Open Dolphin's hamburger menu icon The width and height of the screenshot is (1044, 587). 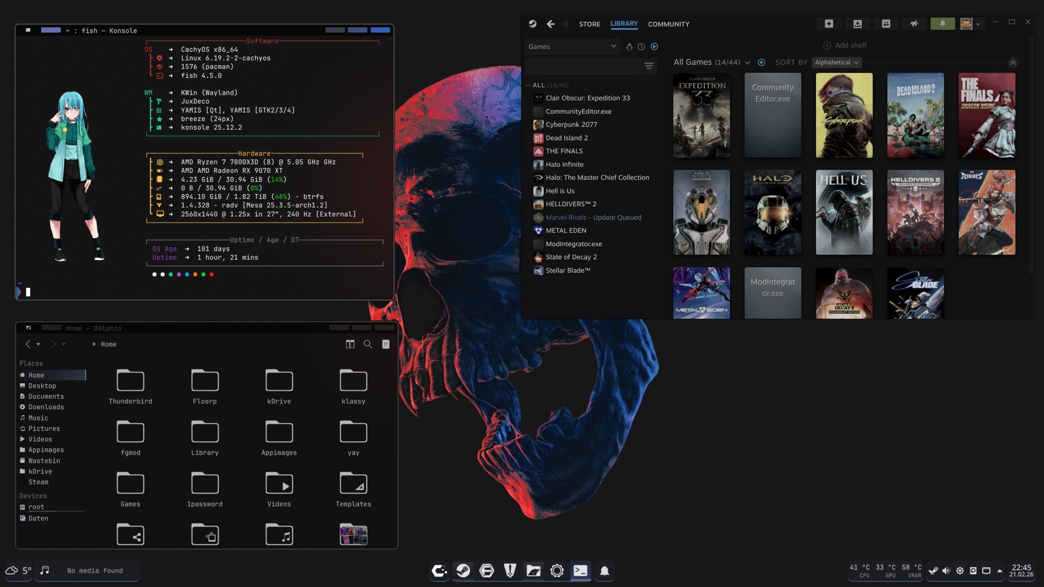tap(386, 344)
